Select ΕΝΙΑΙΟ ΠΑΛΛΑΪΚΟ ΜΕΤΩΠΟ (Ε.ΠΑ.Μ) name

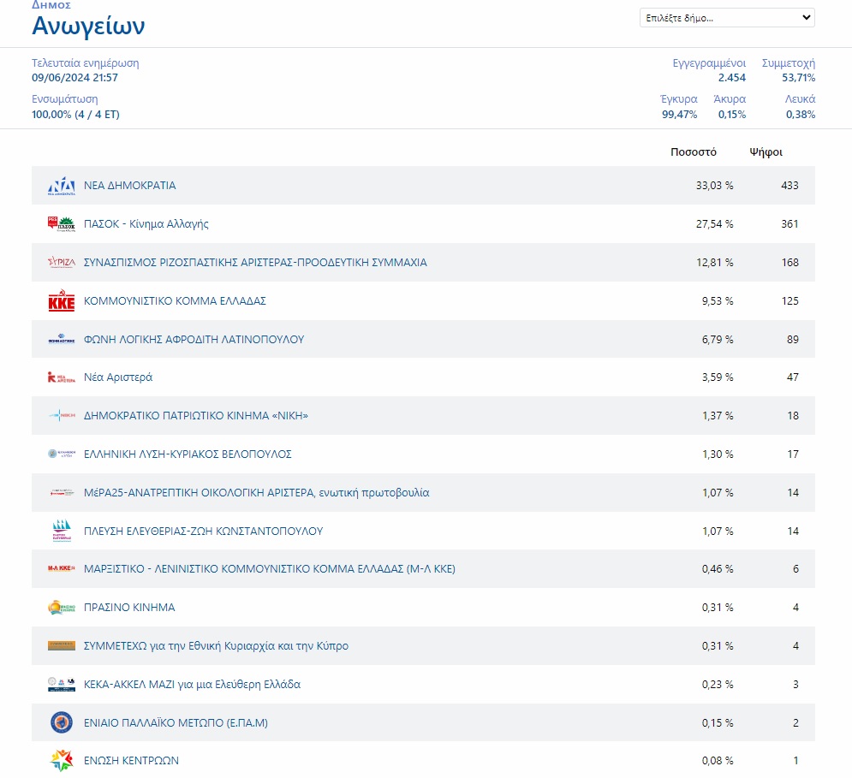coord(176,722)
